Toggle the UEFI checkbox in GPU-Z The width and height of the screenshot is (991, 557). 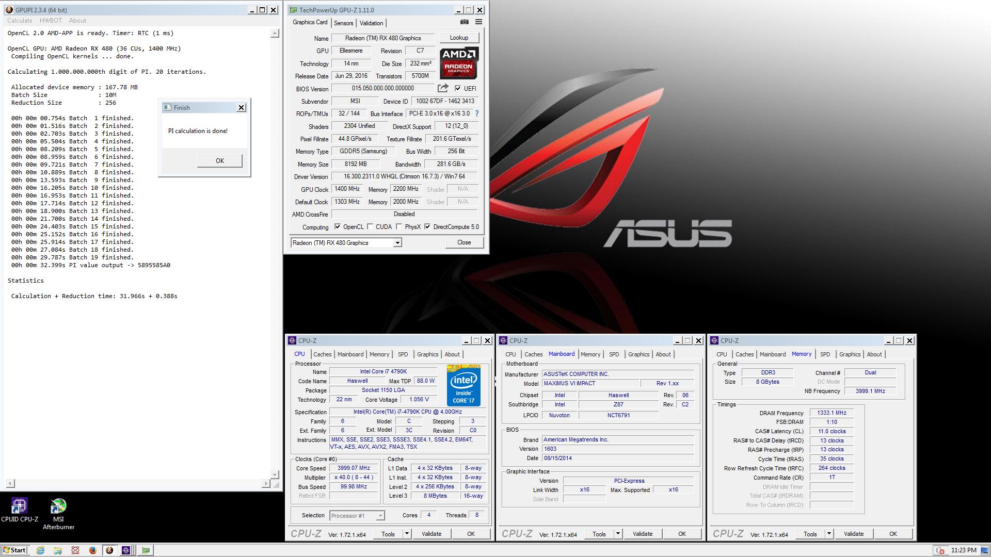(x=458, y=88)
